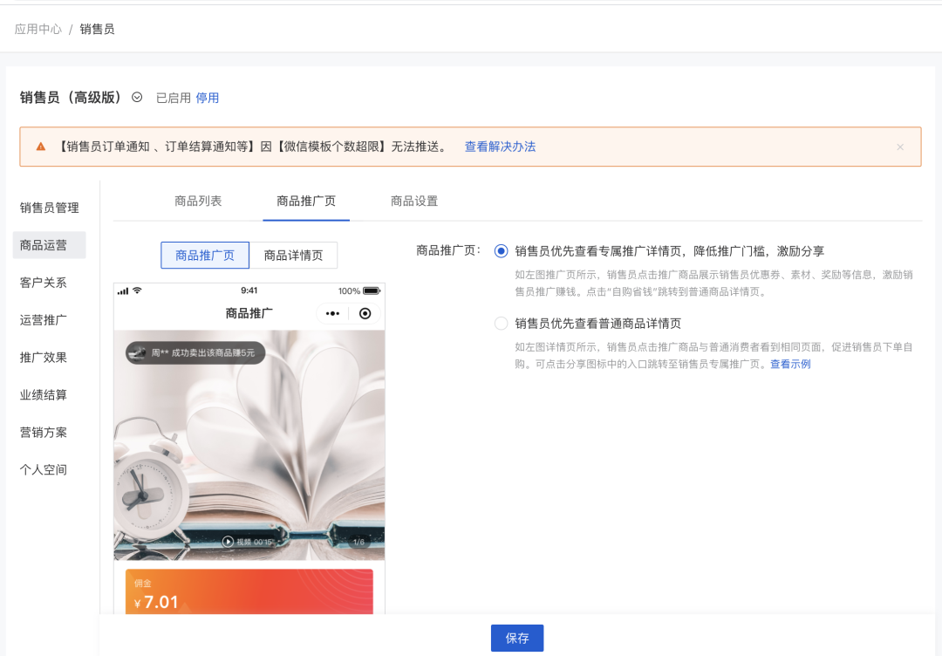
Task: Toggle preview to 商品推广页 button
Action: tap(205, 256)
